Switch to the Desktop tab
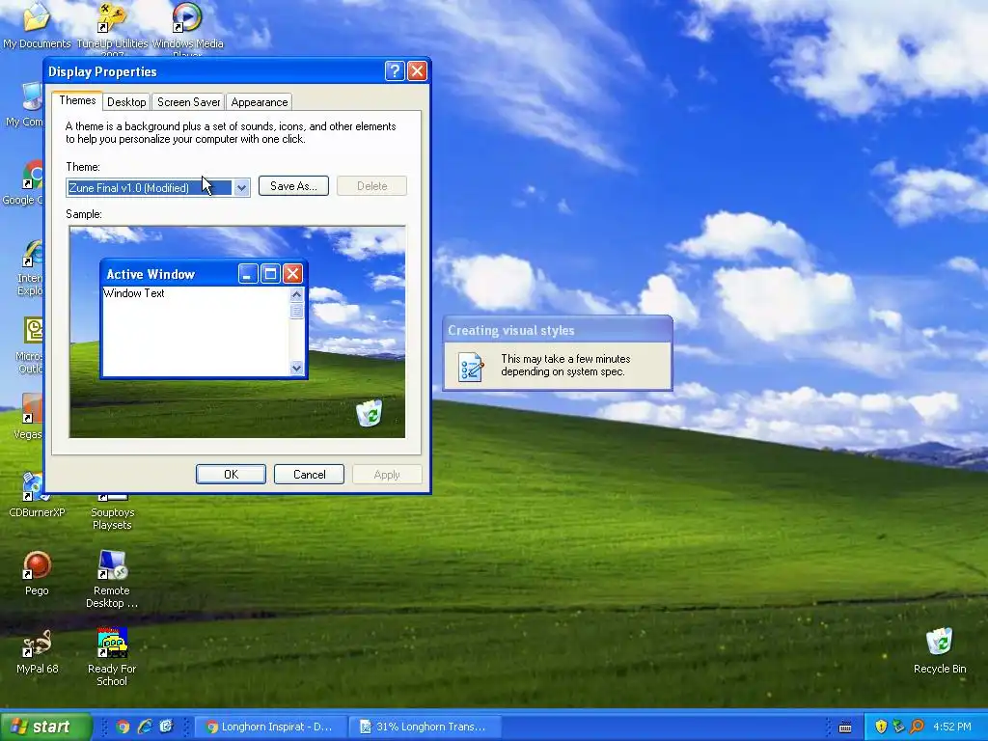Image resolution: width=988 pixels, height=741 pixels. pyautogui.click(x=126, y=102)
